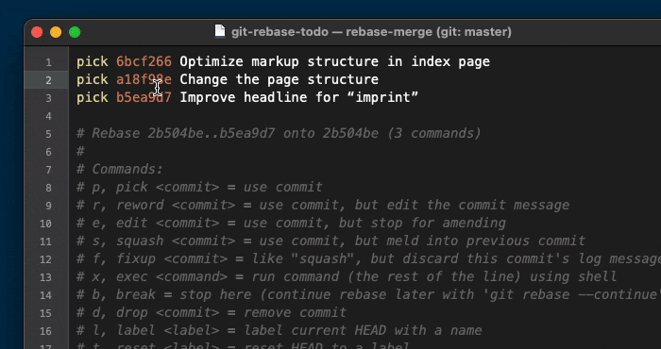Click line number 12 in gutter
Viewport: 661px width, 349px height.
point(46,259)
